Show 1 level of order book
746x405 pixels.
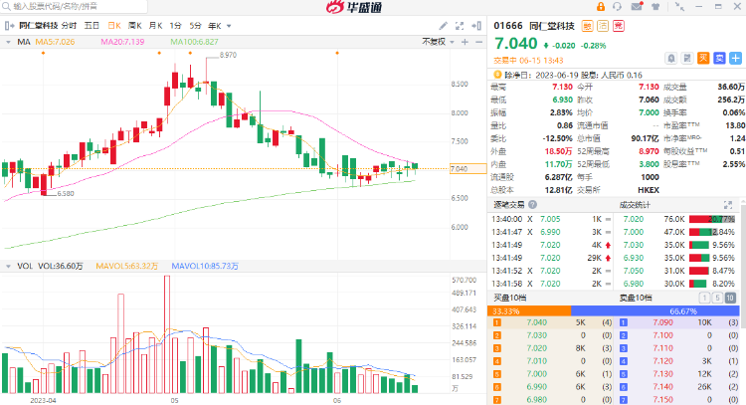704,298
